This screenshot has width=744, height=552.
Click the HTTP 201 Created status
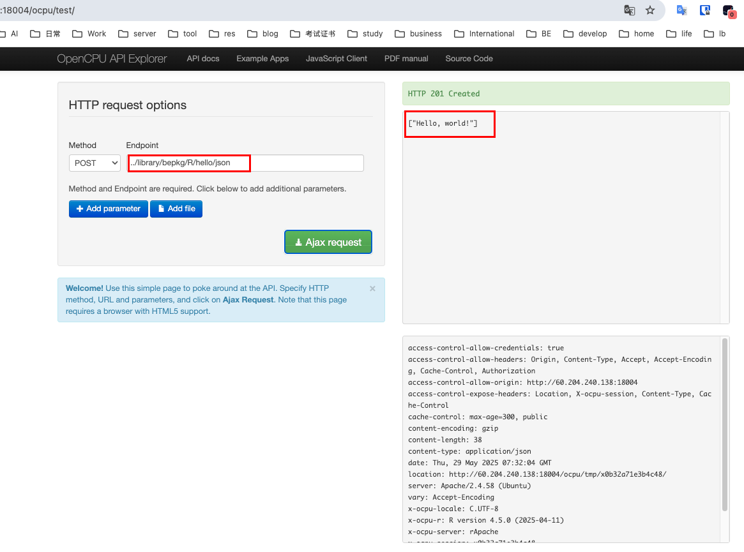pyautogui.click(x=444, y=94)
